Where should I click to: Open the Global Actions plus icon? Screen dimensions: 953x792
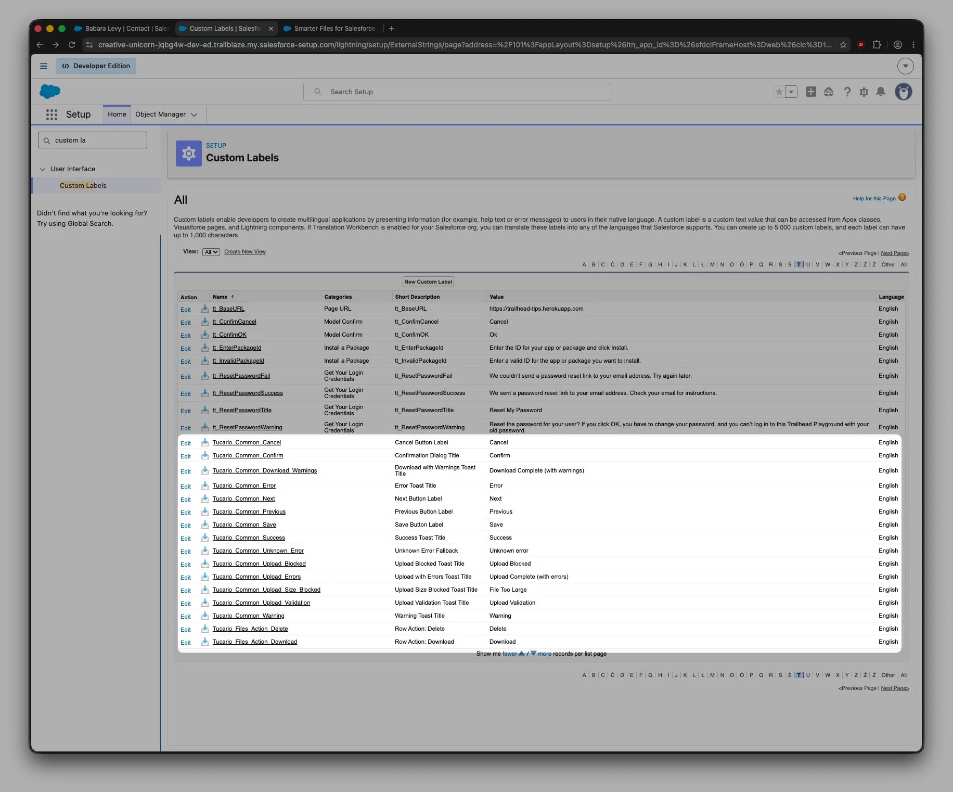[811, 92]
